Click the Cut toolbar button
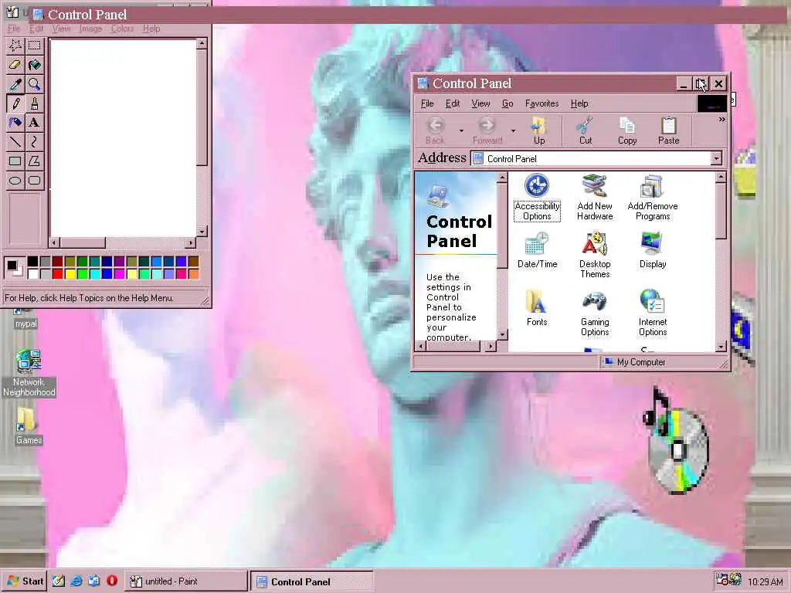Viewport: 791px width, 593px height. (586, 130)
